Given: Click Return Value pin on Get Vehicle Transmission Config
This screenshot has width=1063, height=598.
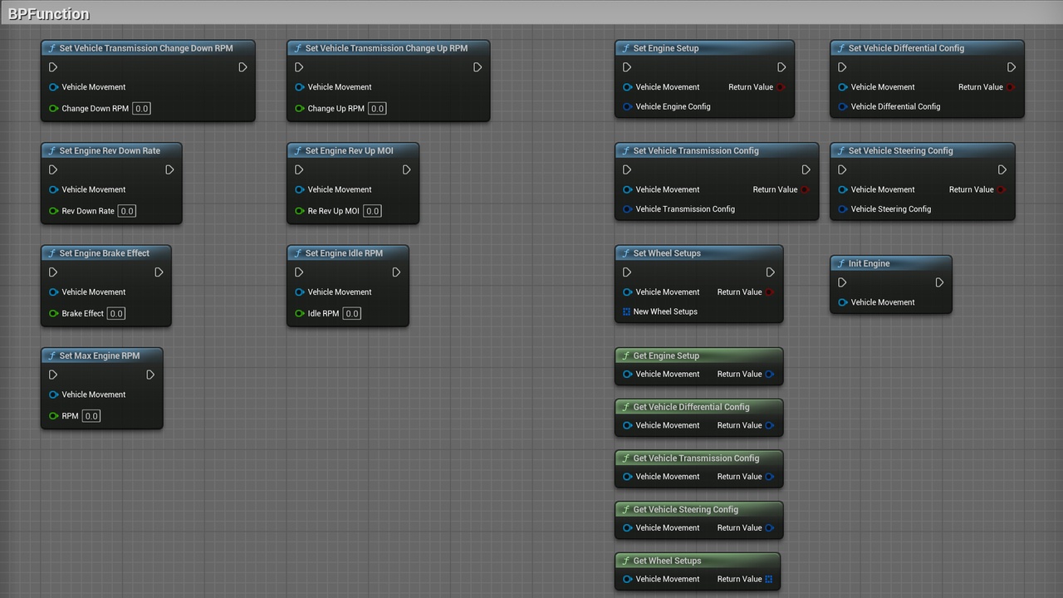Looking at the screenshot, I should coord(769,477).
